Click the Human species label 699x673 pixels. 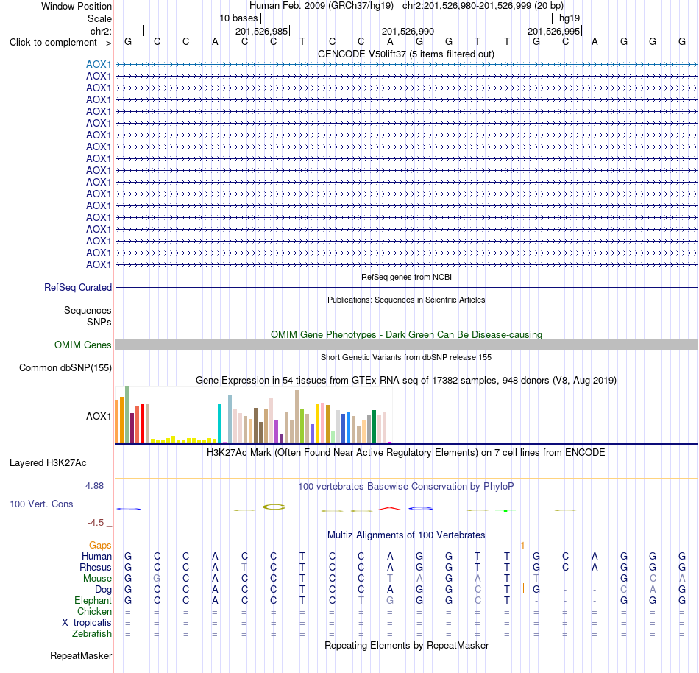[96, 556]
